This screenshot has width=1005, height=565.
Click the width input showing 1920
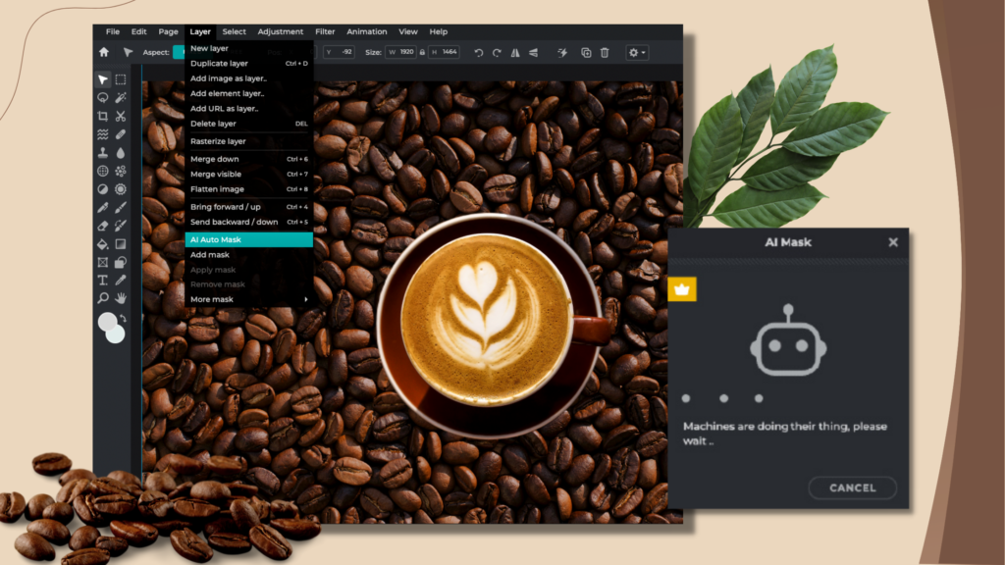click(x=402, y=52)
